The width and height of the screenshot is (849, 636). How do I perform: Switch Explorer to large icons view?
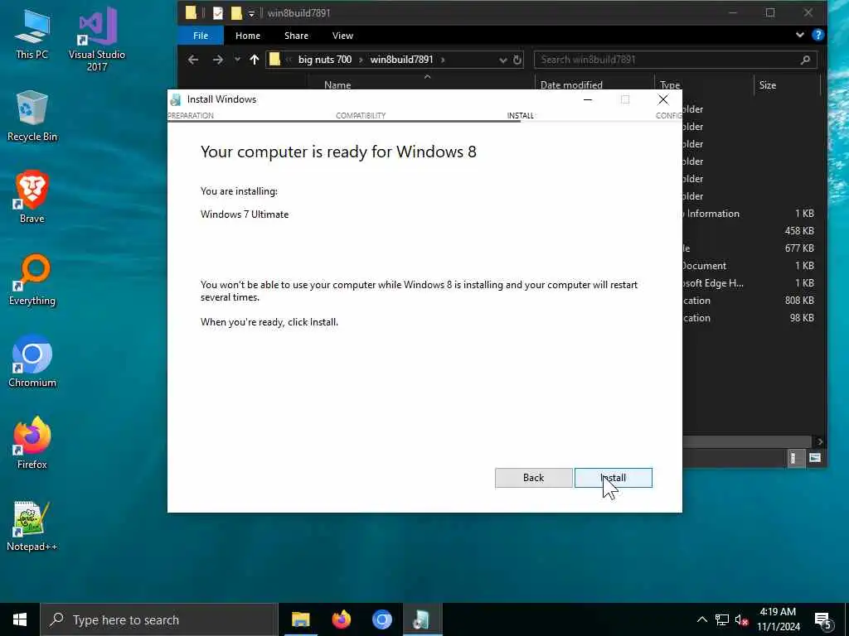(x=815, y=458)
